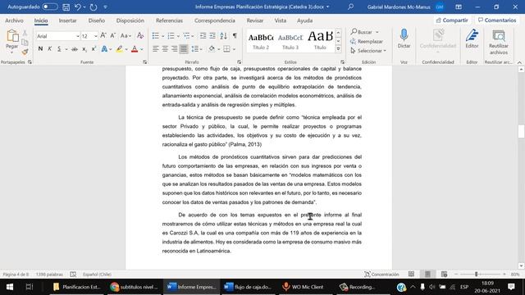
Task: Align text to the right
Action: (x=174, y=49)
